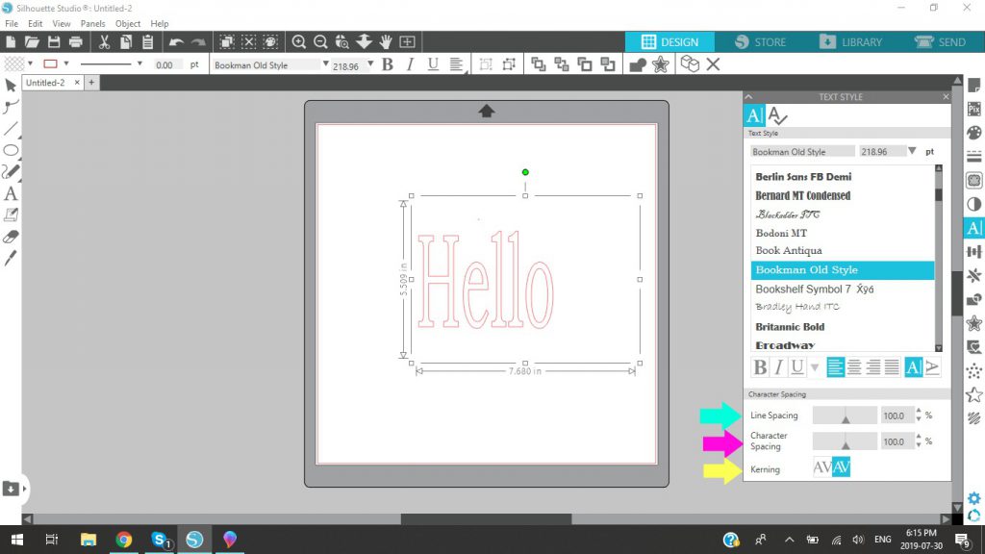Open Pixscan panel in right sidebar
This screenshot has width=985, height=554.
point(974,109)
